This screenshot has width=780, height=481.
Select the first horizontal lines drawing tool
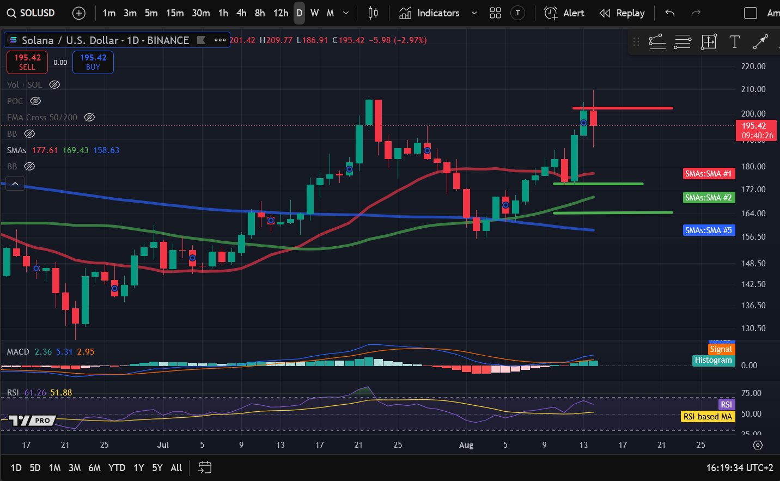(x=657, y=41)
